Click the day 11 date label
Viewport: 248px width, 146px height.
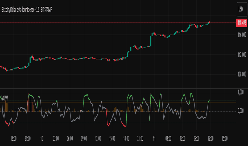pos(154,139)
